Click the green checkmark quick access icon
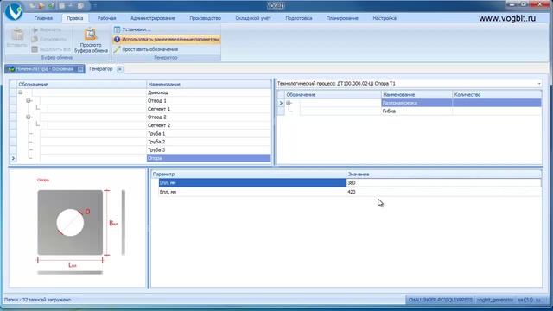Screen dimensions: 553x311 pyautogui.click(x=52, y=6)
